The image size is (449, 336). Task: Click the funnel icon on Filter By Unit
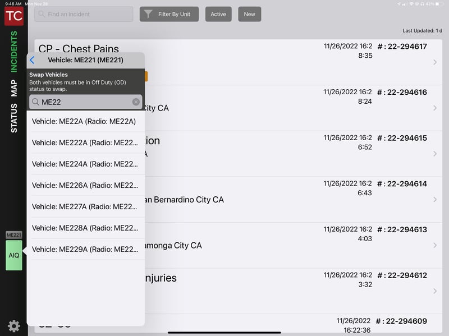click(148, 15)
